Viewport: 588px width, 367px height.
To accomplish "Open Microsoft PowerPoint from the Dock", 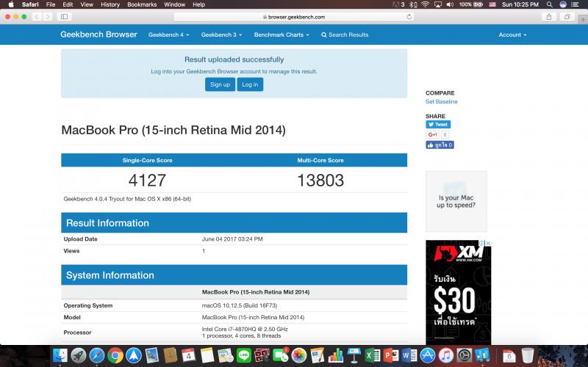I will coord(391,355).
